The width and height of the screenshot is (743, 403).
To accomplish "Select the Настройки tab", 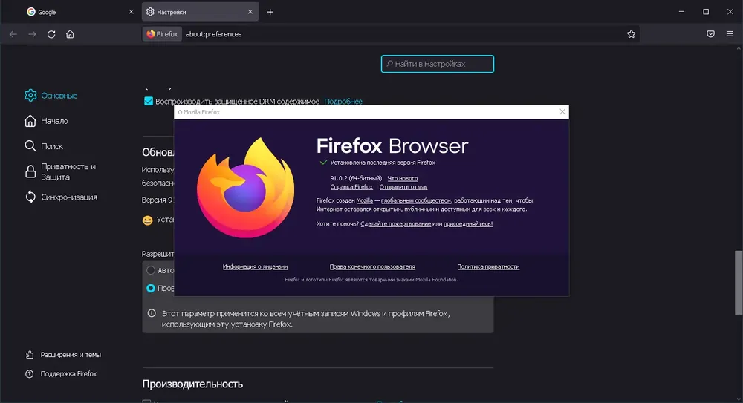I will click(x=200, y=12).
